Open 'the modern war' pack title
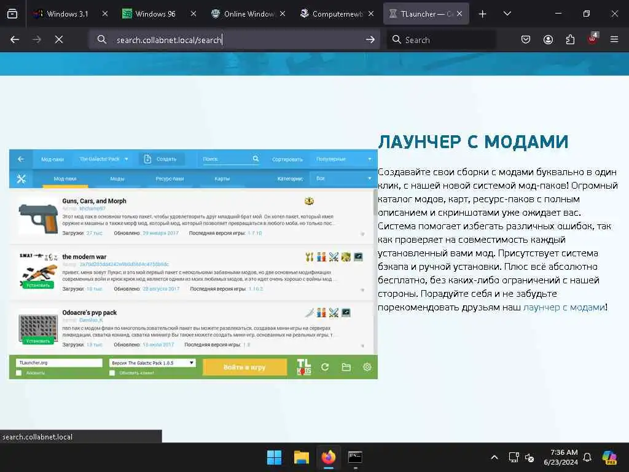The width and height of the screenshot is (629, 472). click(84, 257)
